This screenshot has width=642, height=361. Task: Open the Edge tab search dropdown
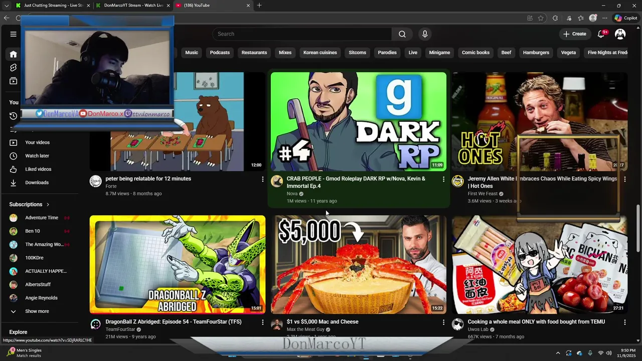click(x=7, y=6)
